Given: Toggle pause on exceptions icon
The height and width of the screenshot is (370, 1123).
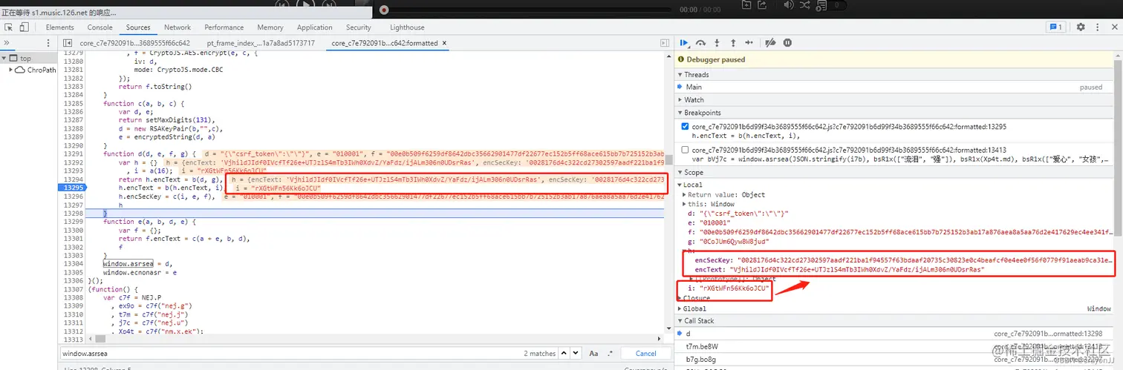Looking at the screenshot, I should [x=787, y=43].
